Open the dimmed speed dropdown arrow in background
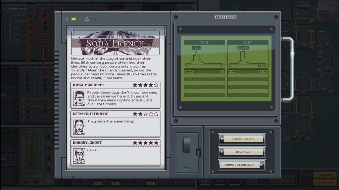The width and height of the screenshot is (339, 190). click(262, 181)
